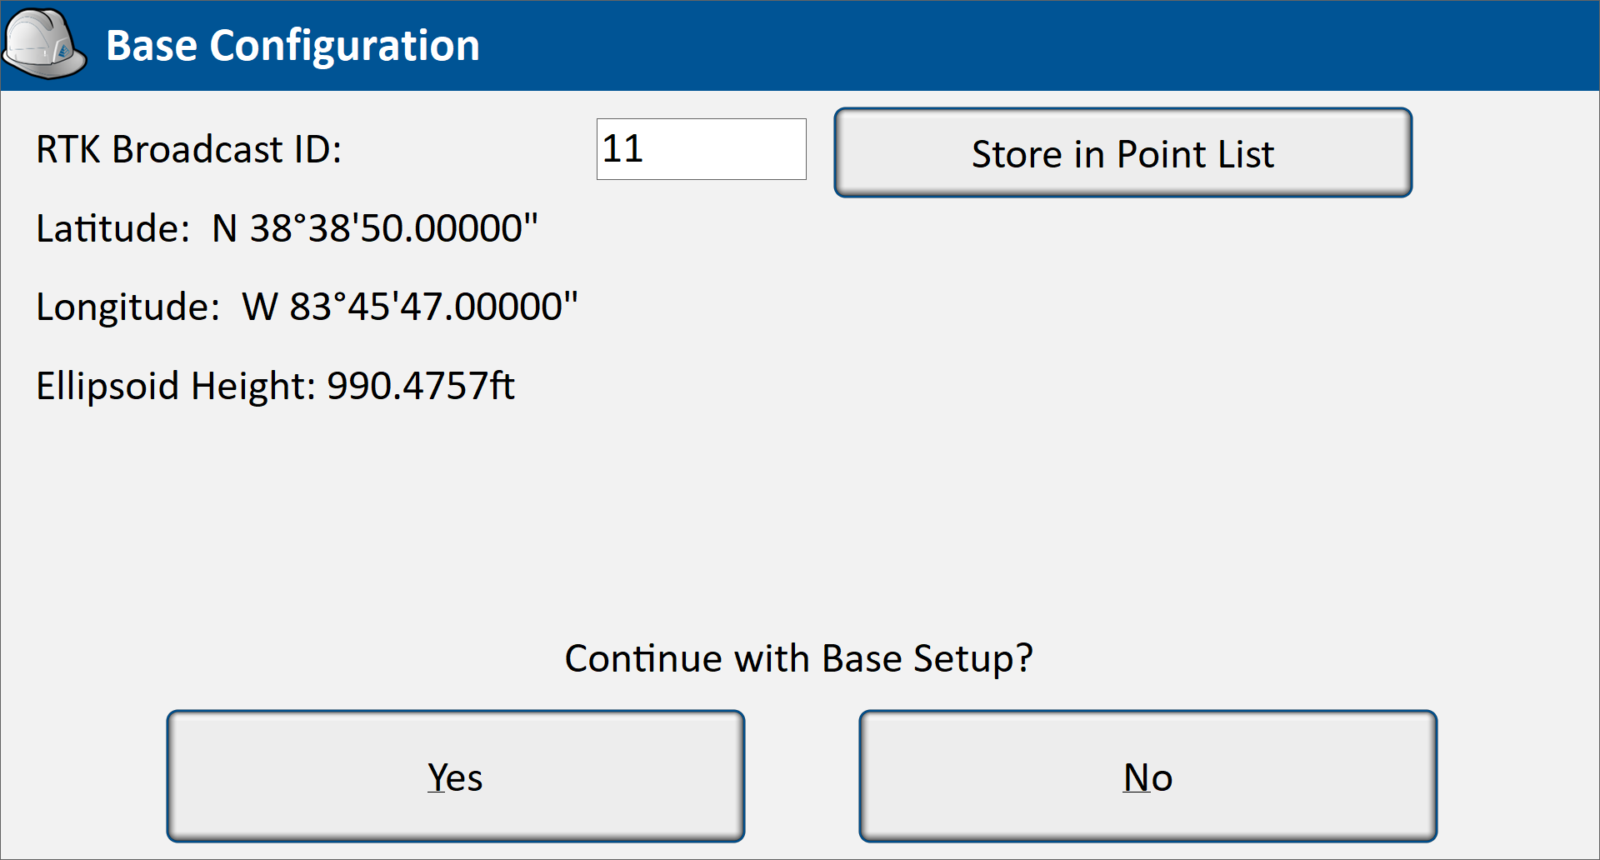Click the hard hat logo icon
The width and height of the screenshot is (1600, 860).
click(45, 44)
